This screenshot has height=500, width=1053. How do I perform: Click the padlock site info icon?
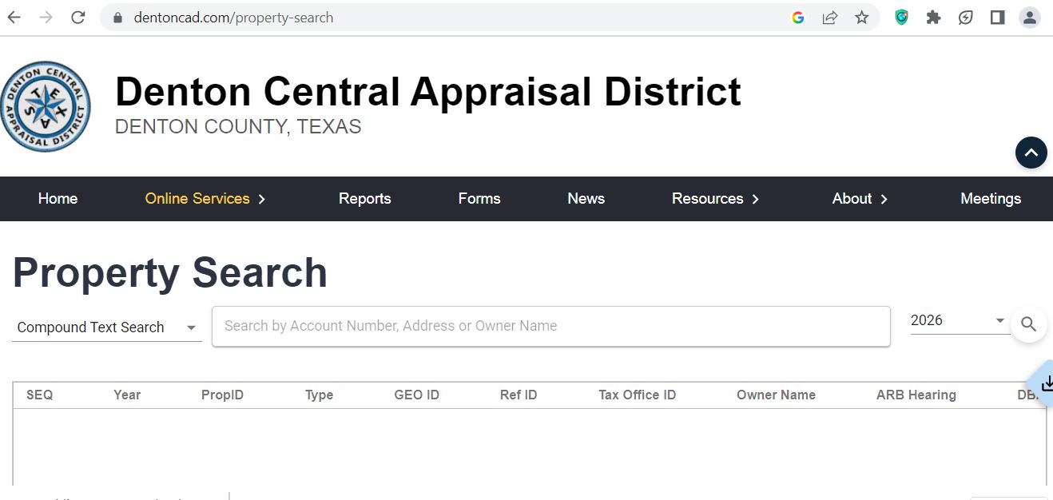point(118,18)
